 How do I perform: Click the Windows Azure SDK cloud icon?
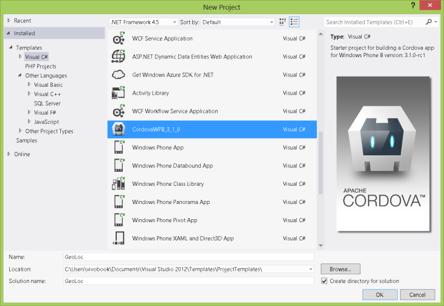[x=119, y=75]
